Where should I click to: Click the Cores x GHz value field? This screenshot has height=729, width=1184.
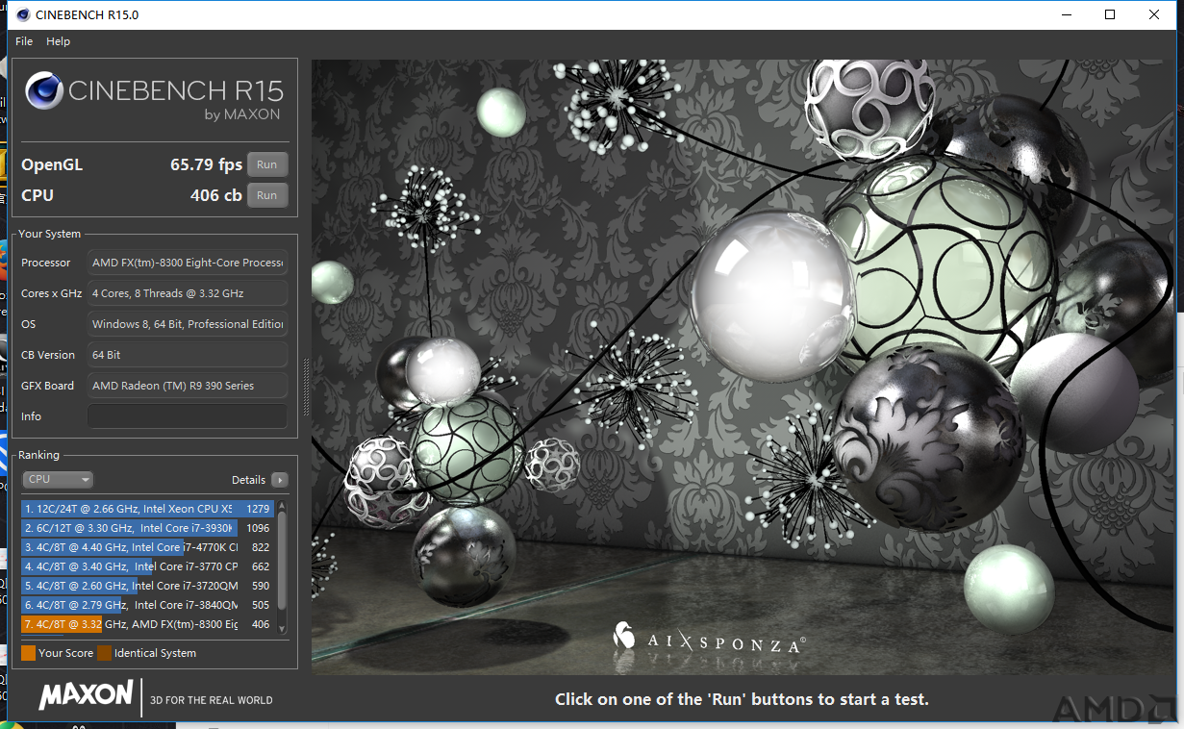tap(188, 293)
